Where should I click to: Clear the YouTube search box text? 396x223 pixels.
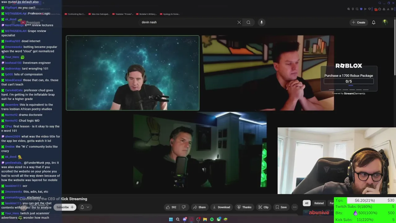pyautogui.click(x=239, y=22)
